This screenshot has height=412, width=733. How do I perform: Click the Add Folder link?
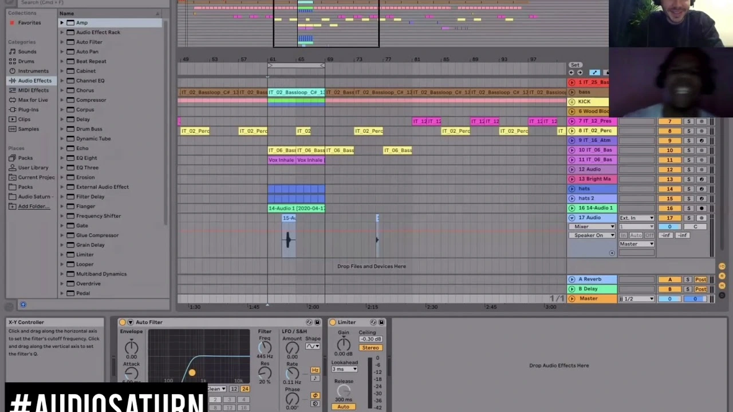(x=33, y=206)
